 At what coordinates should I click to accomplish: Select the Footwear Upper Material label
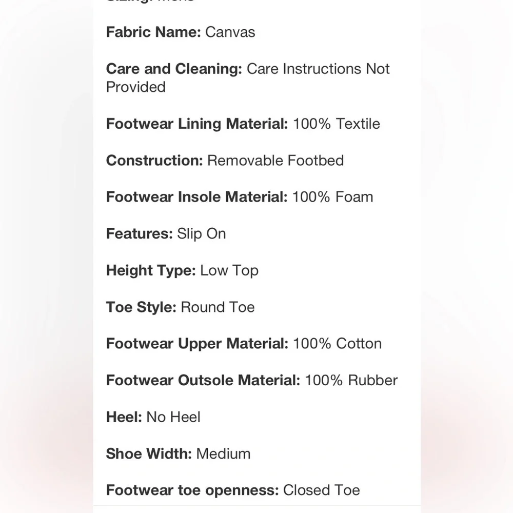click(198, 344)
